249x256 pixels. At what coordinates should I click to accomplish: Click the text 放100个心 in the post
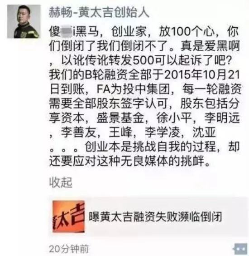187,31
